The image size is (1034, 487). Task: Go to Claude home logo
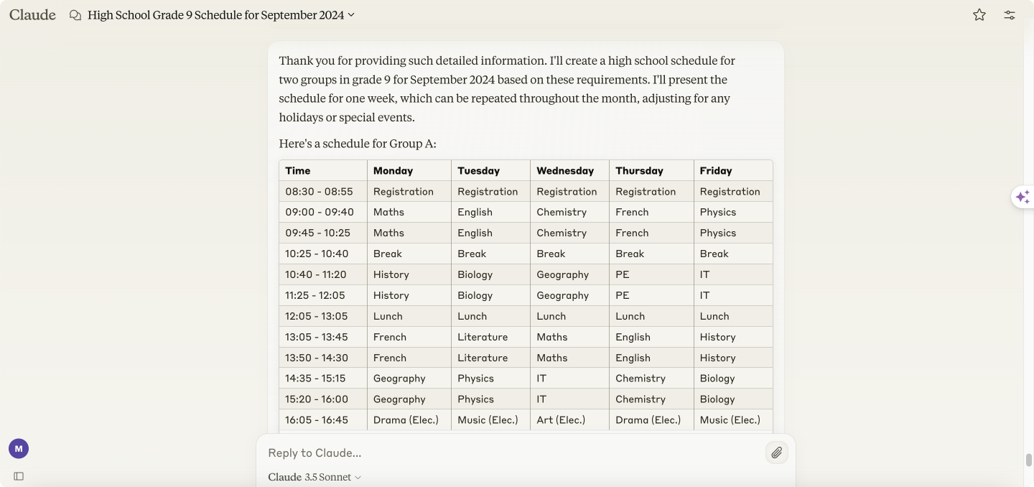pos(32,15)
